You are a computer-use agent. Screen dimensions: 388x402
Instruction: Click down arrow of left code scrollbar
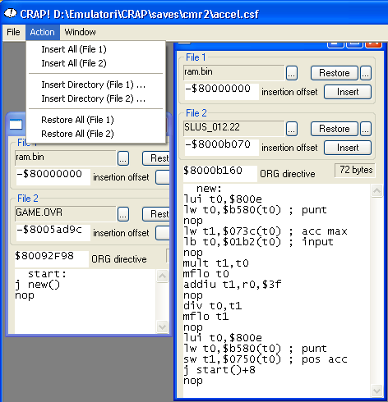point(162,327)
